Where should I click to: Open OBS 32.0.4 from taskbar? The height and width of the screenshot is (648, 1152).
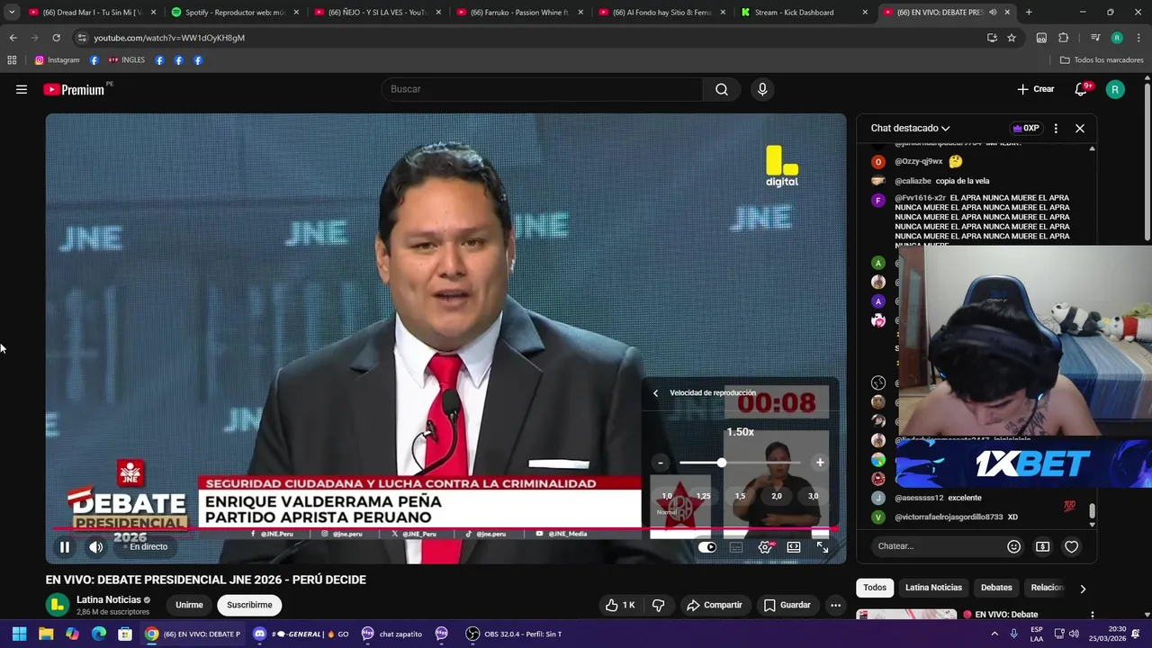tap(514, 634)
